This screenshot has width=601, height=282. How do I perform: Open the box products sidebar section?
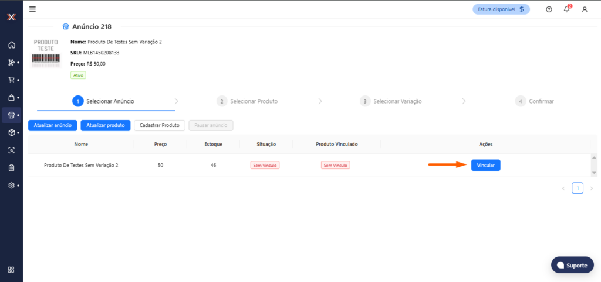click(11, 133)
